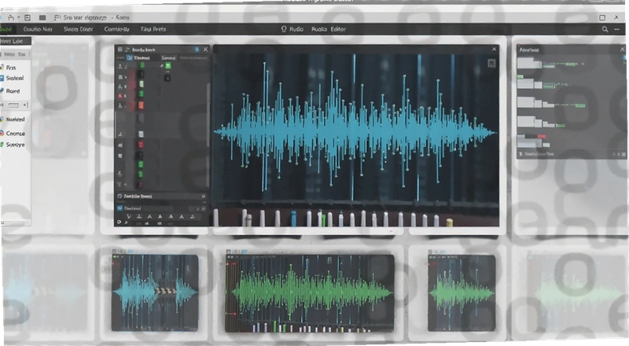
Task: Toggle the blue checkbox under mixer header
Action: tap(130, 58)
